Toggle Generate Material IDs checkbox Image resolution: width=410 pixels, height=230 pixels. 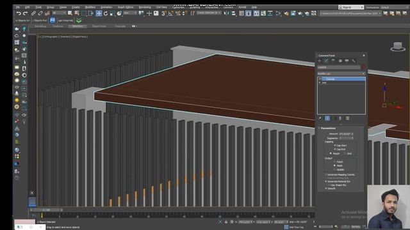pyautogui.click(x=326, y=181)
